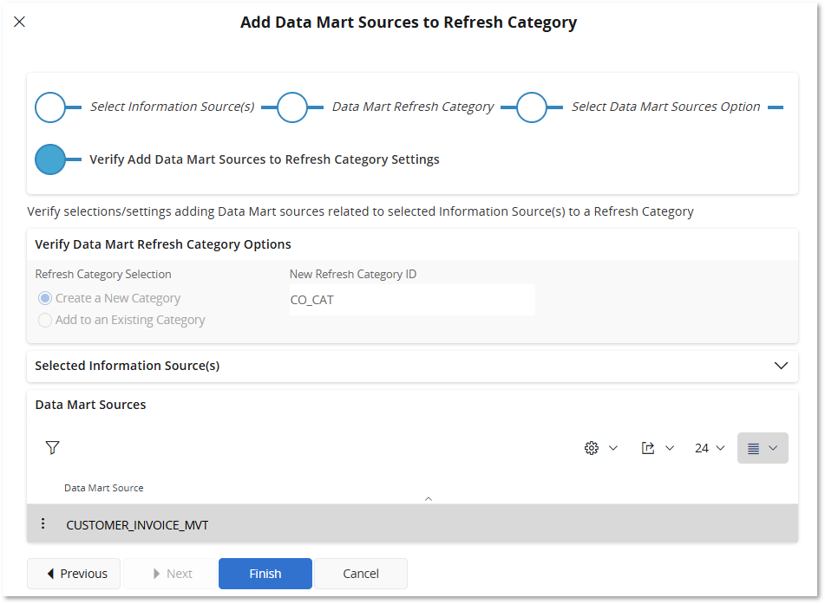The width and height of the screenshot is (825, 604).
Task: Click the Cancel button
Action: pyautogui.click(x=361, y=574)
